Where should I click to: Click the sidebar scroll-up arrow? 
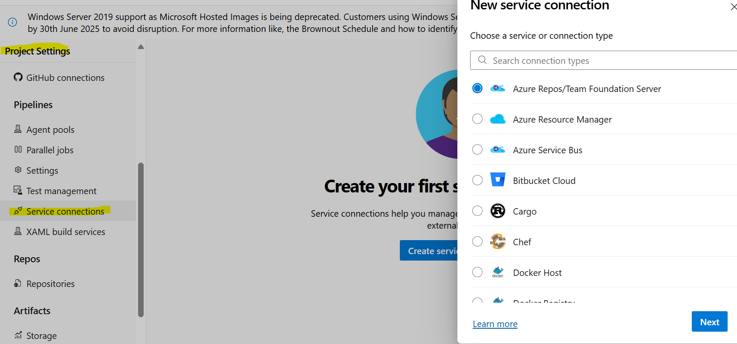[x=141, y=47]
